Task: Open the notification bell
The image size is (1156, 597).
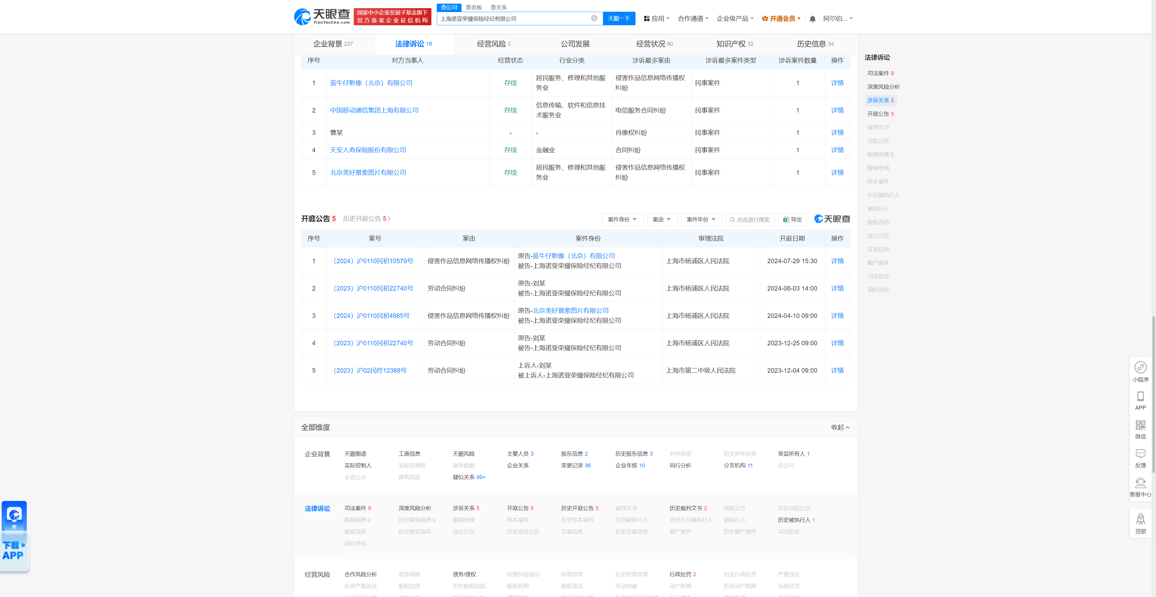Action: (x=812, y=19)
